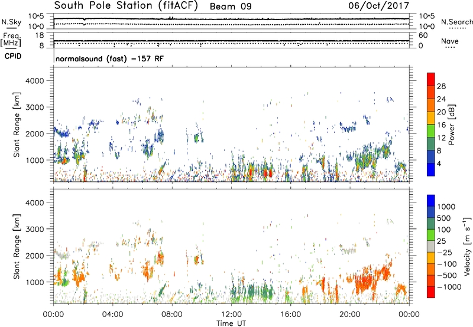Pick the dark orange 24–28 dB Power segment
Screen dimensions: 473x327
click(431, 92)
